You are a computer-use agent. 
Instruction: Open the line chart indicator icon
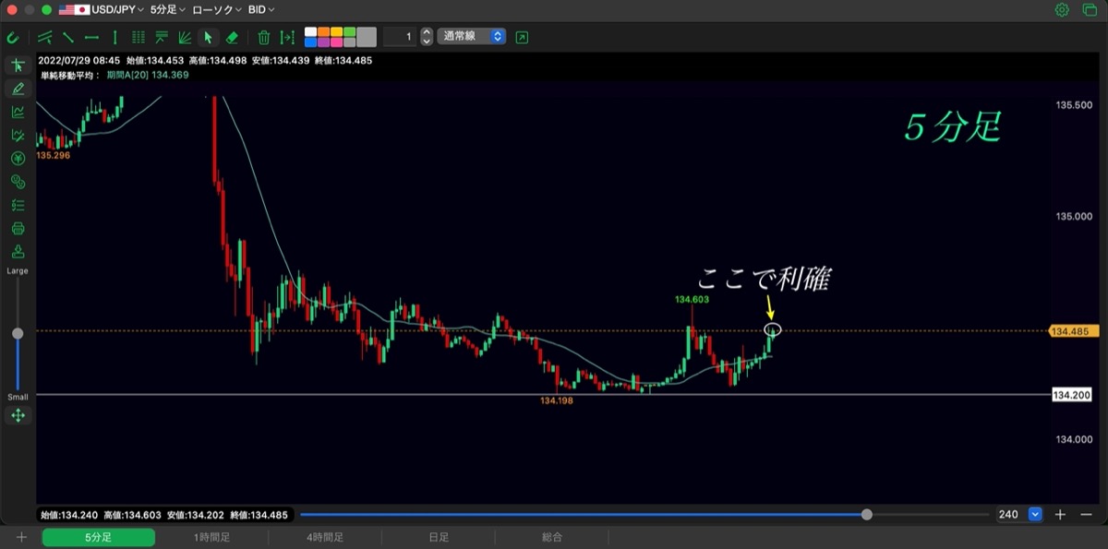[18, 112]
